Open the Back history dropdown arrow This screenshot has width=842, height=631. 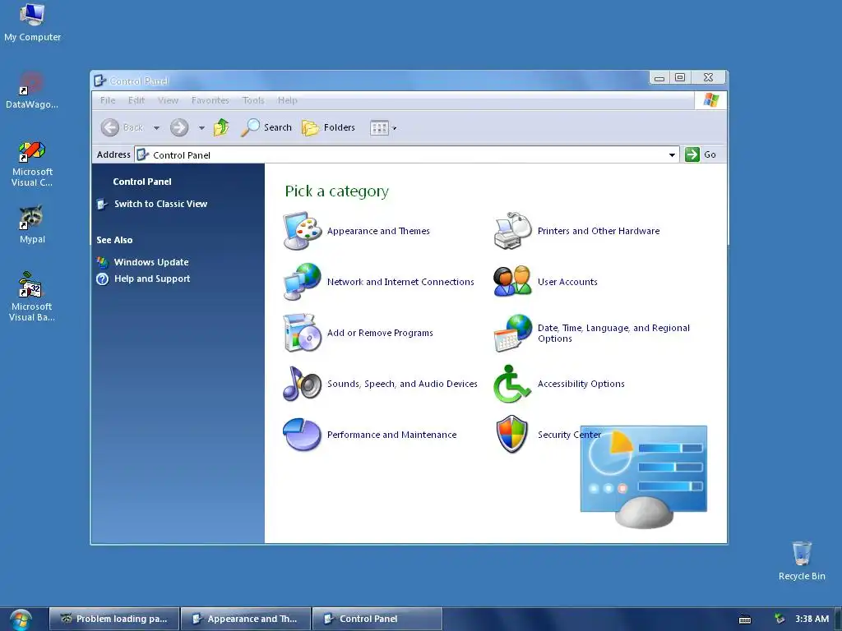(x=156, y=127)
